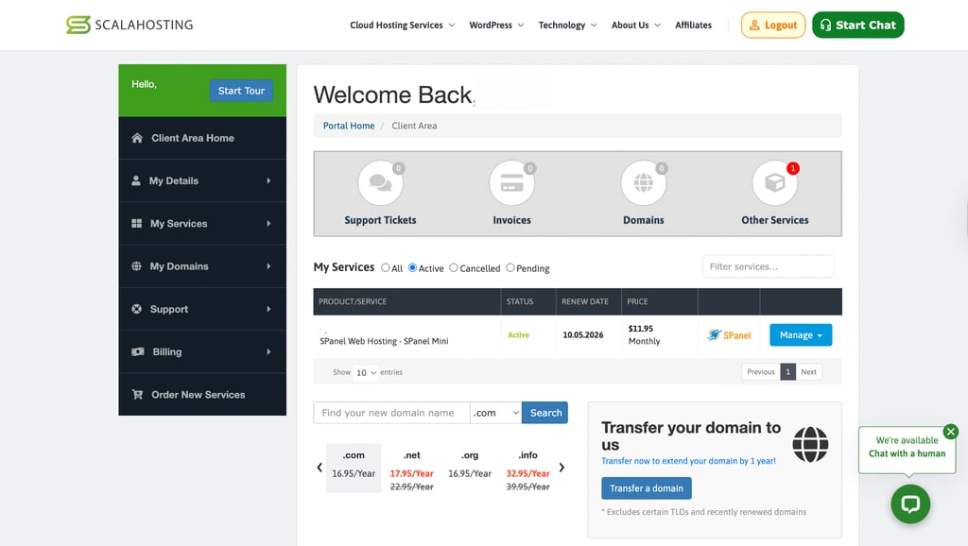The width and height of the screenshot is (968, 546).
Task: Open the Invoices card icon
Action: [511, 182]
